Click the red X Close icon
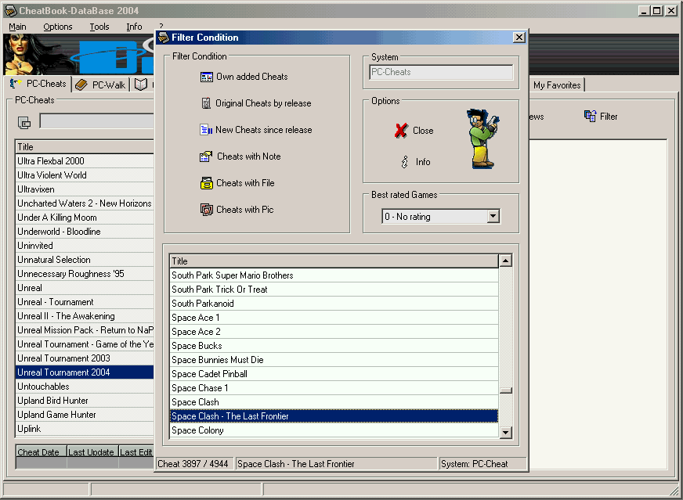Image resolution: width=683 pixels, height=500 pixels. 401,131
